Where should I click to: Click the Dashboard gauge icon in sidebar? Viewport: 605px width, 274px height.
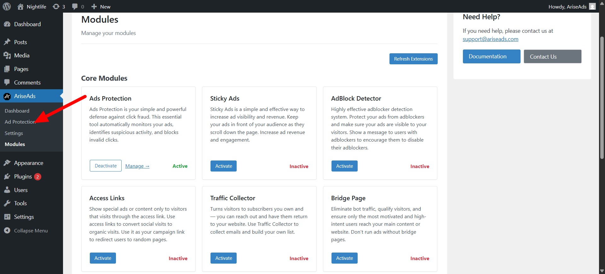[7, 24]
